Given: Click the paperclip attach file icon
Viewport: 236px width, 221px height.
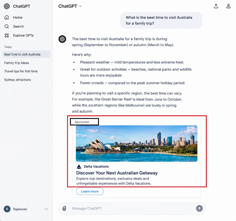Looking at the screenshot, I should tap(64, 208).
